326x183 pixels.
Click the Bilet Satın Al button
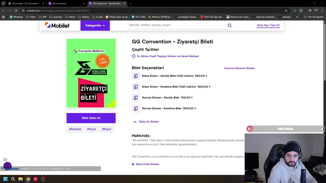91,118
